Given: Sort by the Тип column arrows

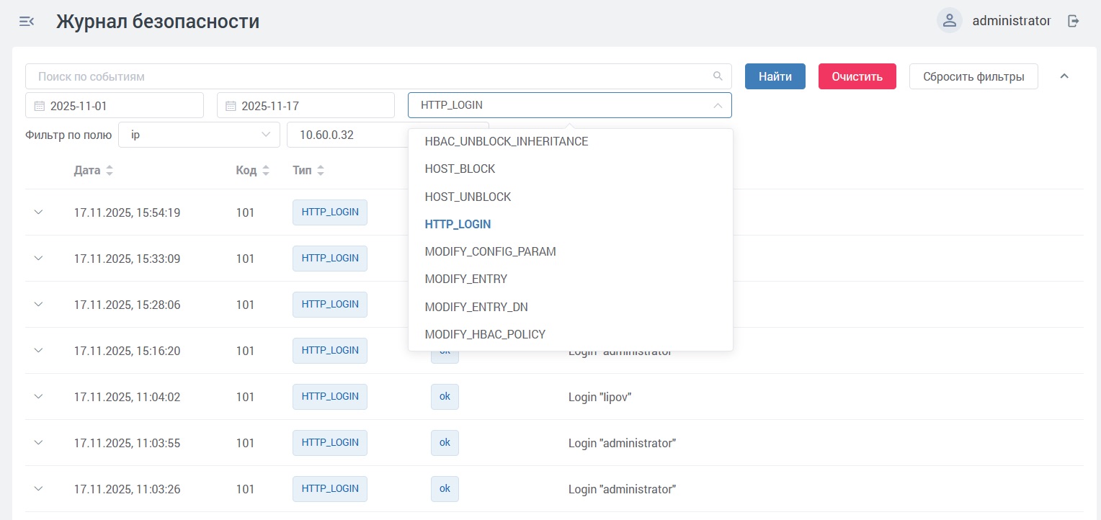Looking at the screenshot, I should point(321,171).
